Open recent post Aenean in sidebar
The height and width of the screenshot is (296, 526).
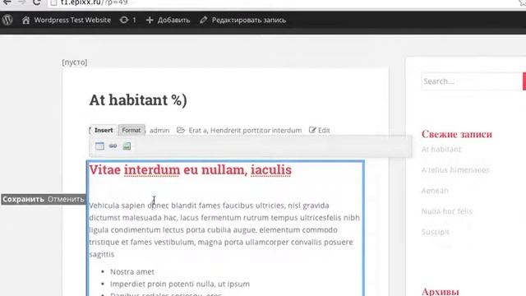click(435, 191)
